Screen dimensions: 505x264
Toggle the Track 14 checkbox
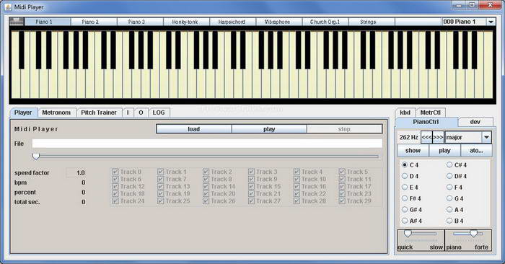(x=206, y=186)
